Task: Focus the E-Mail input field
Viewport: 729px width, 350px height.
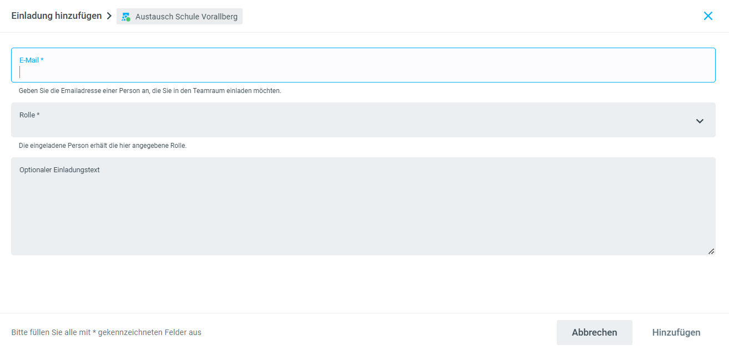Action: click(x=363, y=72)
